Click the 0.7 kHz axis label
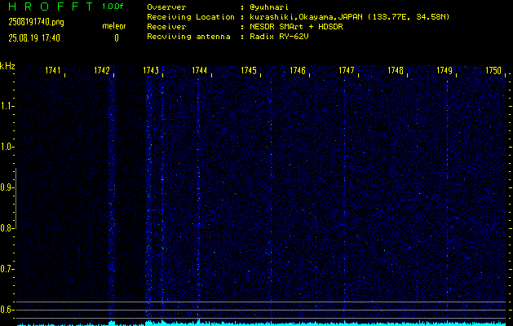Image resolution: width=513 pixels, height=326 pixels. point(7,269)
